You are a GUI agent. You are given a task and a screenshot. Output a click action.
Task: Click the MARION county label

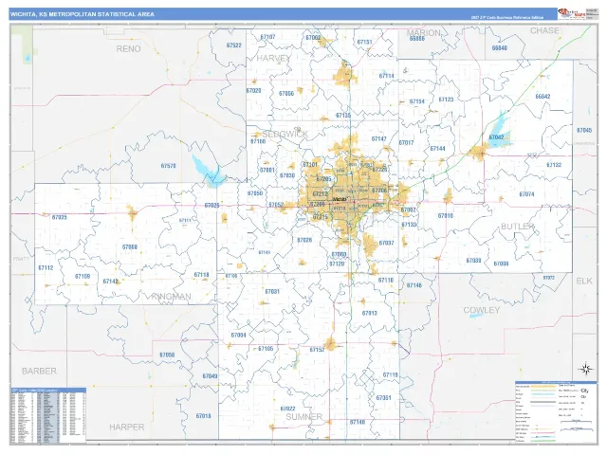[x=424, y=33]
